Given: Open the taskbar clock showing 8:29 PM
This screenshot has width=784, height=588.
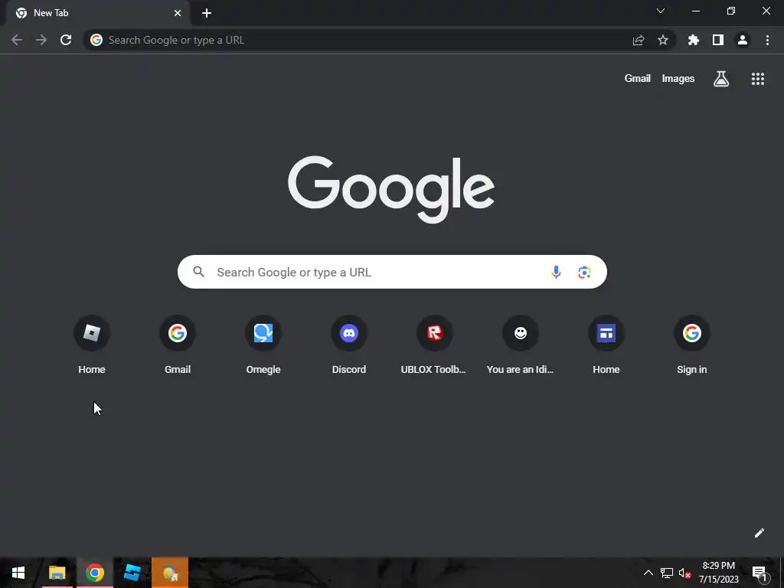Looking at the screenshot, I should (x=718, y=573).
